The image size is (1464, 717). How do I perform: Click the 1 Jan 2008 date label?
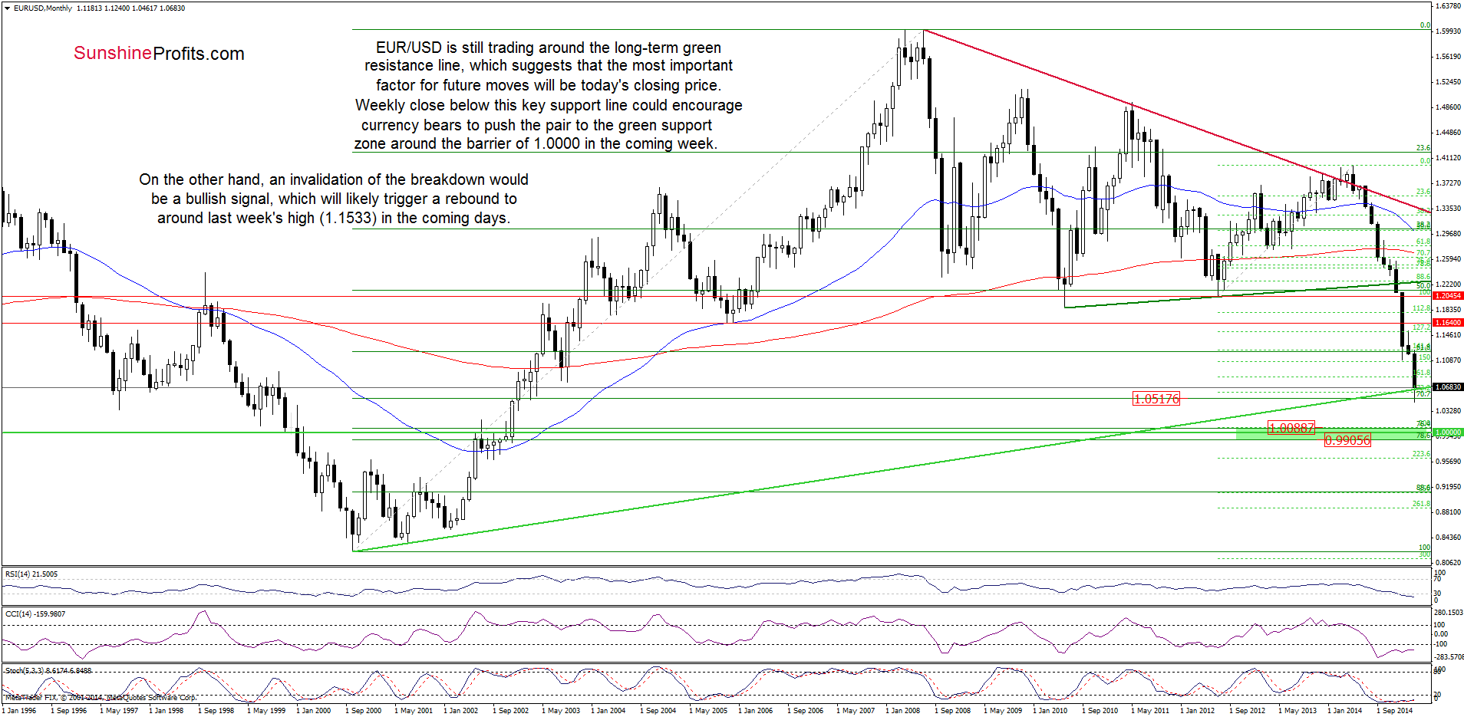point(902,711)
